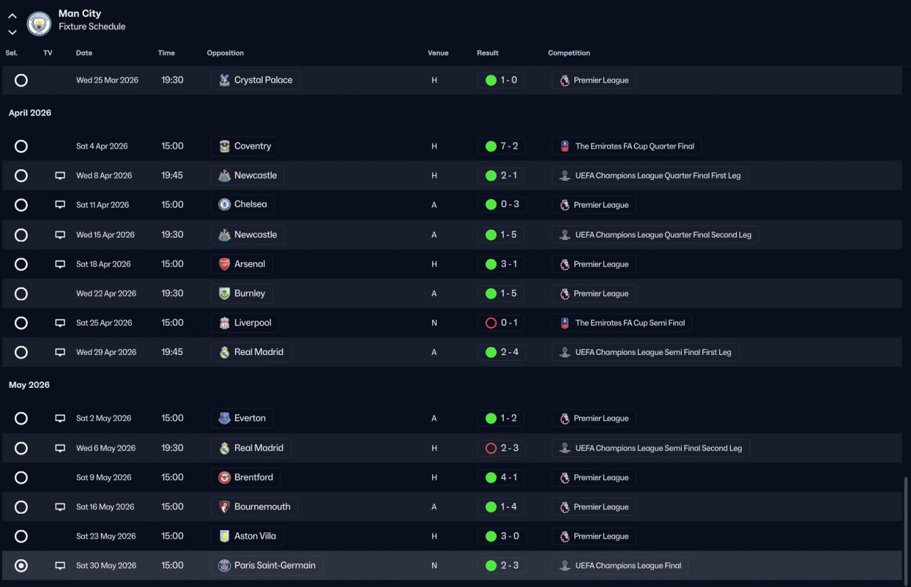Click the Man City club badge icon
Viewport: 911px width, 587px height.
[x=39, y=23]
